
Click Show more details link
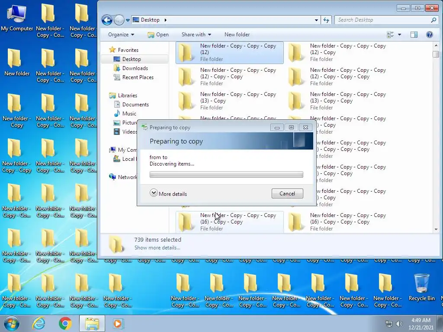click(x=157, y=248)
